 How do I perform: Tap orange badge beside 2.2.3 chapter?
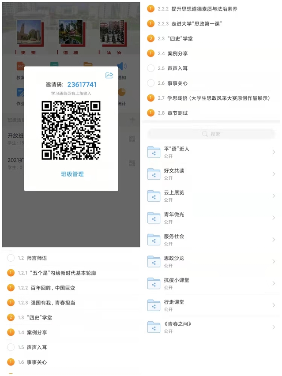150,23
